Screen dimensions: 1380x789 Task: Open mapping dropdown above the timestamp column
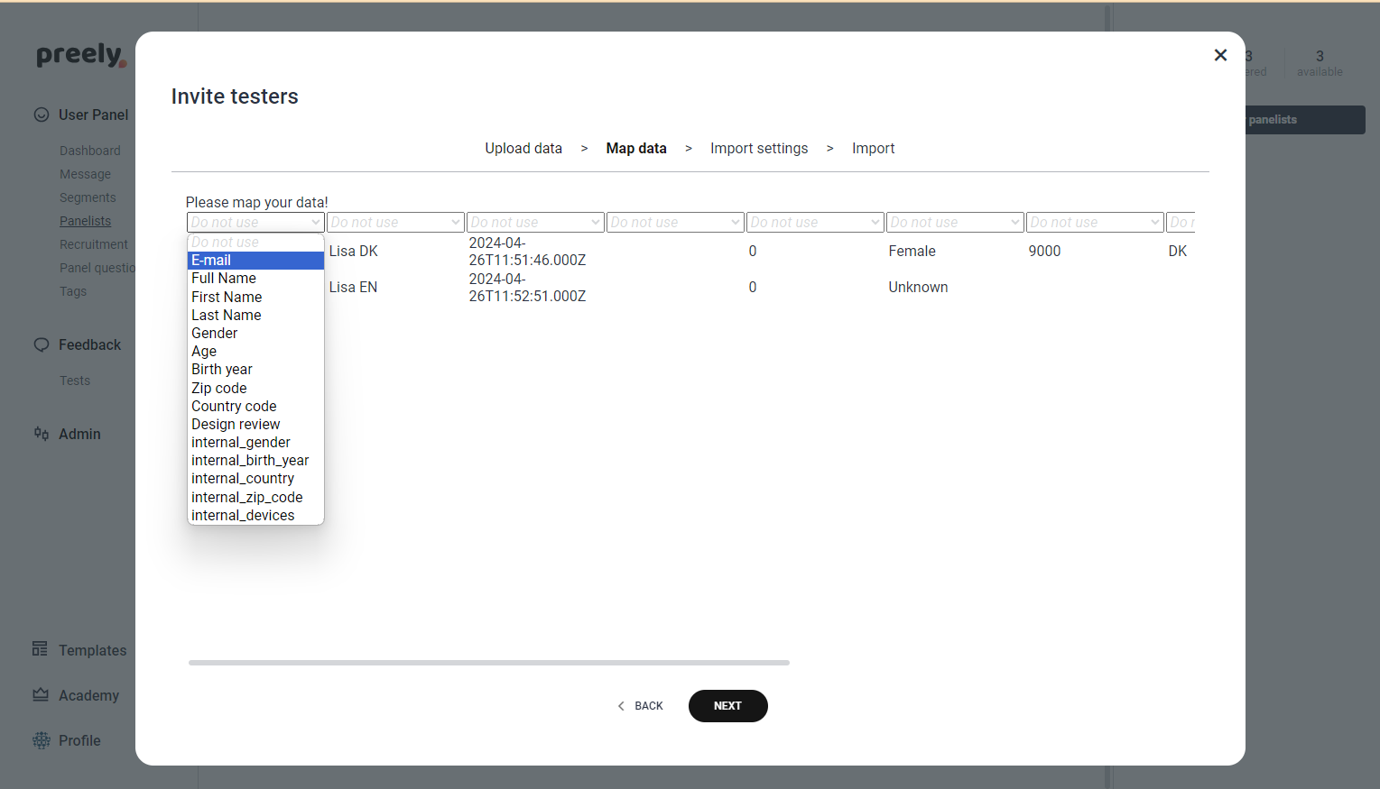535,222
